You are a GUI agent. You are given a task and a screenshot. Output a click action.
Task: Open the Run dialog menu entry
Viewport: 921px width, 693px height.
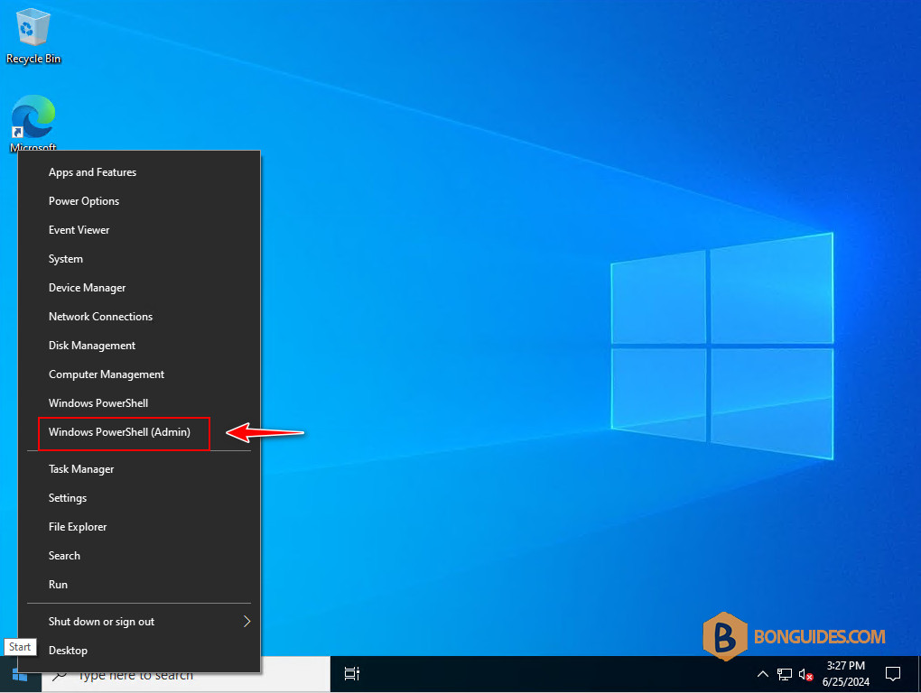(140, 584)
